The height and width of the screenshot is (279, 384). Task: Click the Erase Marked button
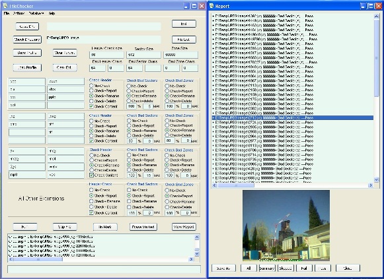pos(143,227)
